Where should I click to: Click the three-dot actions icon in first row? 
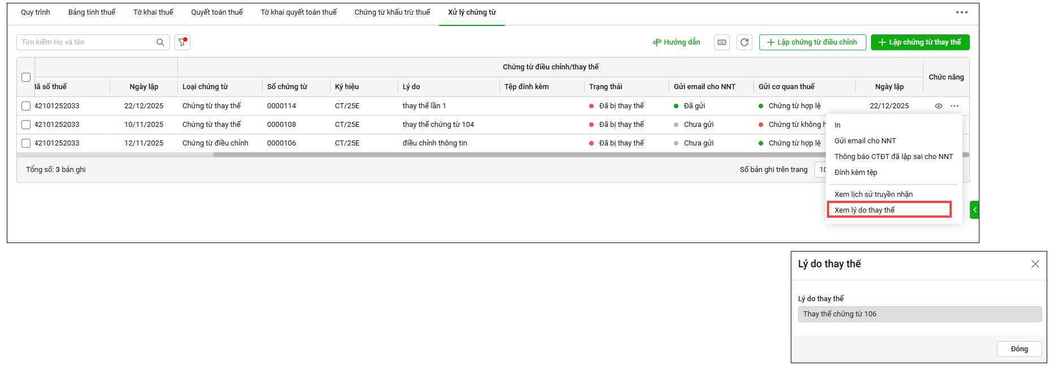(x=955, y=106)
